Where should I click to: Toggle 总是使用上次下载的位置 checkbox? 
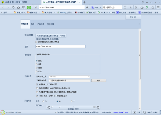pyautogui.click(x=37, y=84)
